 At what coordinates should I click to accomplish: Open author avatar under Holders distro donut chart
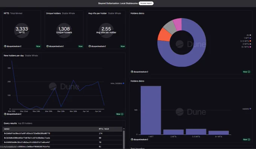[132, 72]
